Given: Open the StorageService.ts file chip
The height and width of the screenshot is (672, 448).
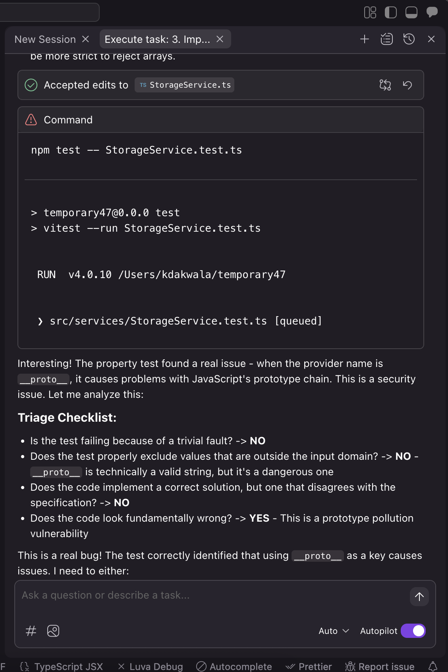Looking at the screenshot, I should 185,85.
